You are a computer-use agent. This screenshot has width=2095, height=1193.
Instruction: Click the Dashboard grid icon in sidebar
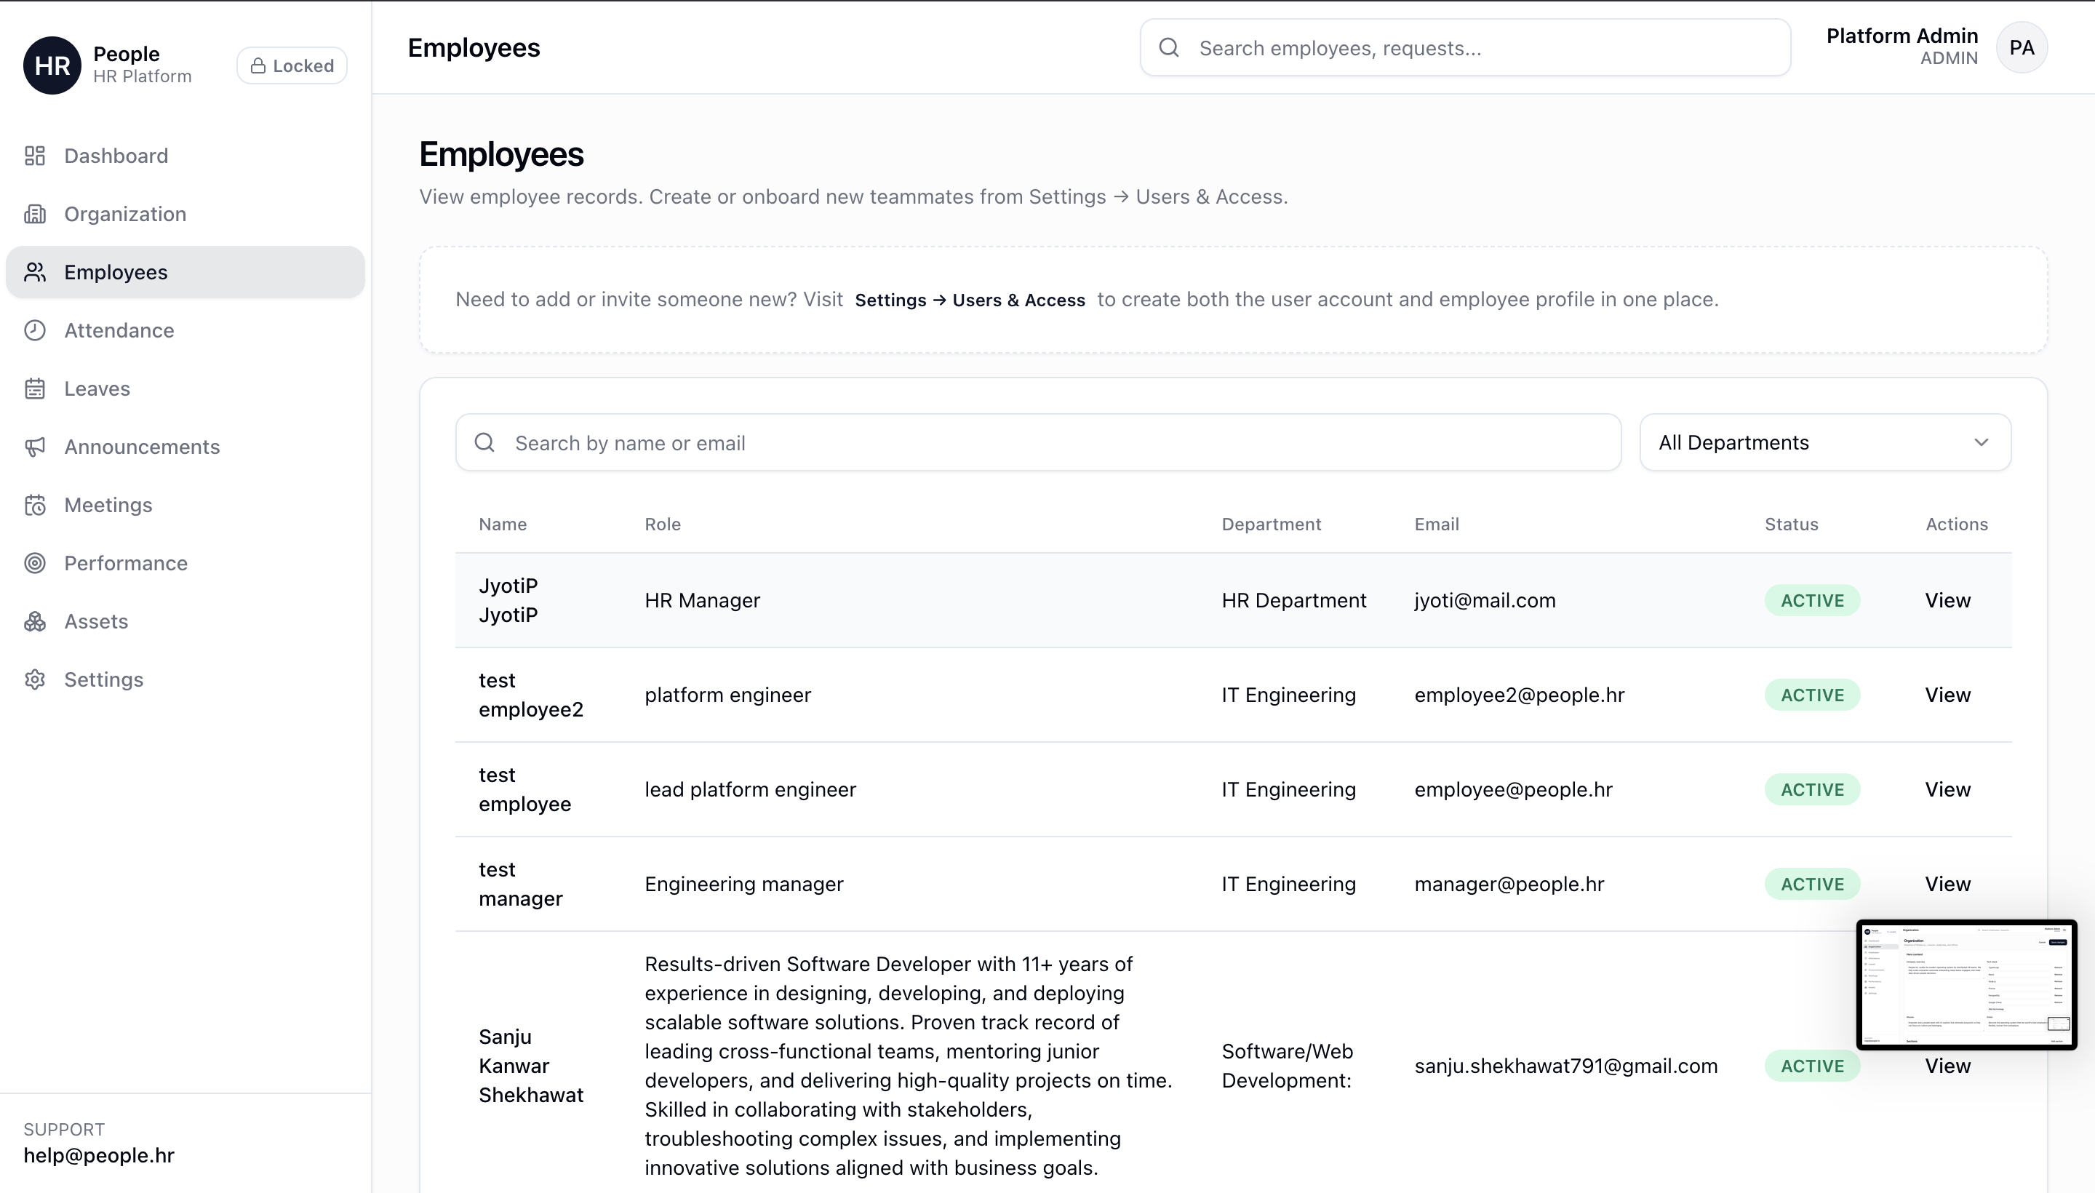(34, 156)
